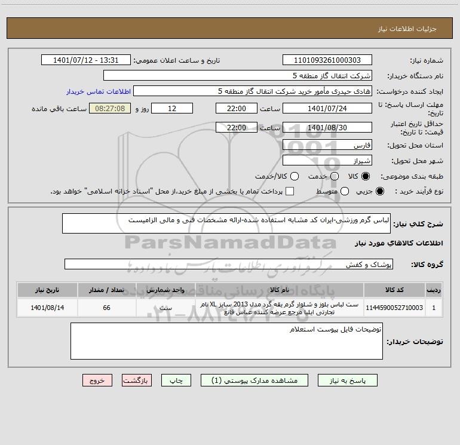Viewport: 460px width, 445px height.
Task: Click product code cell 1144590052710003
Action: click(394, 308)
